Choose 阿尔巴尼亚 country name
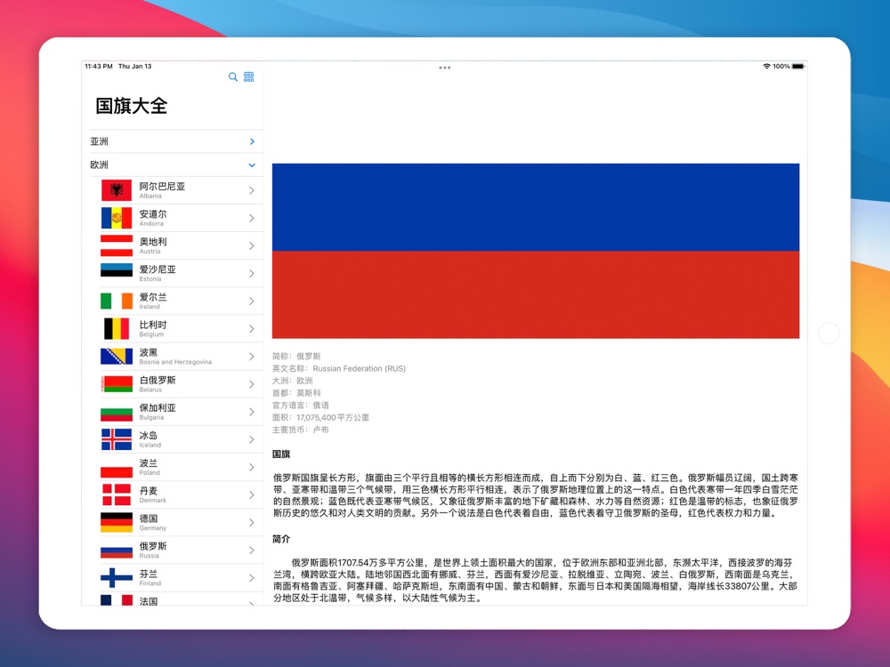Viewport: 890px width, 667px height. tap(162, 186)
